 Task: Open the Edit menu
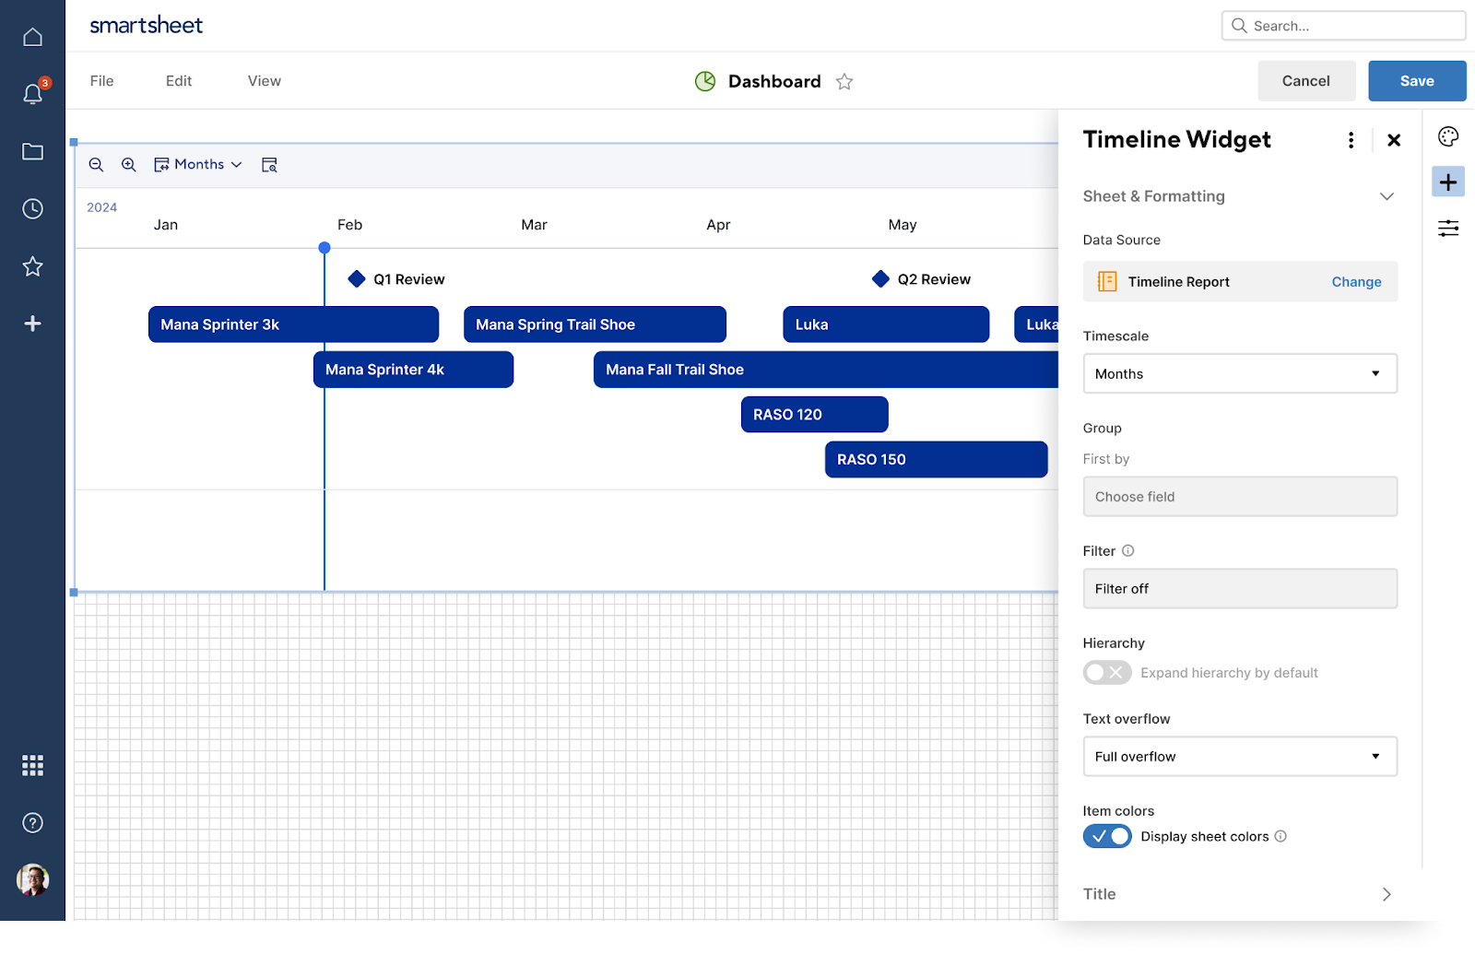click(179, 81)
